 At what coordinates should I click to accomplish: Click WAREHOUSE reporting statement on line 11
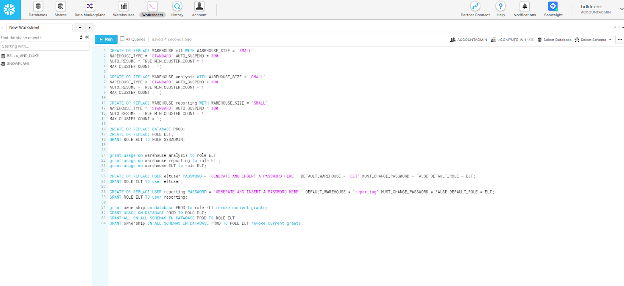188,103
